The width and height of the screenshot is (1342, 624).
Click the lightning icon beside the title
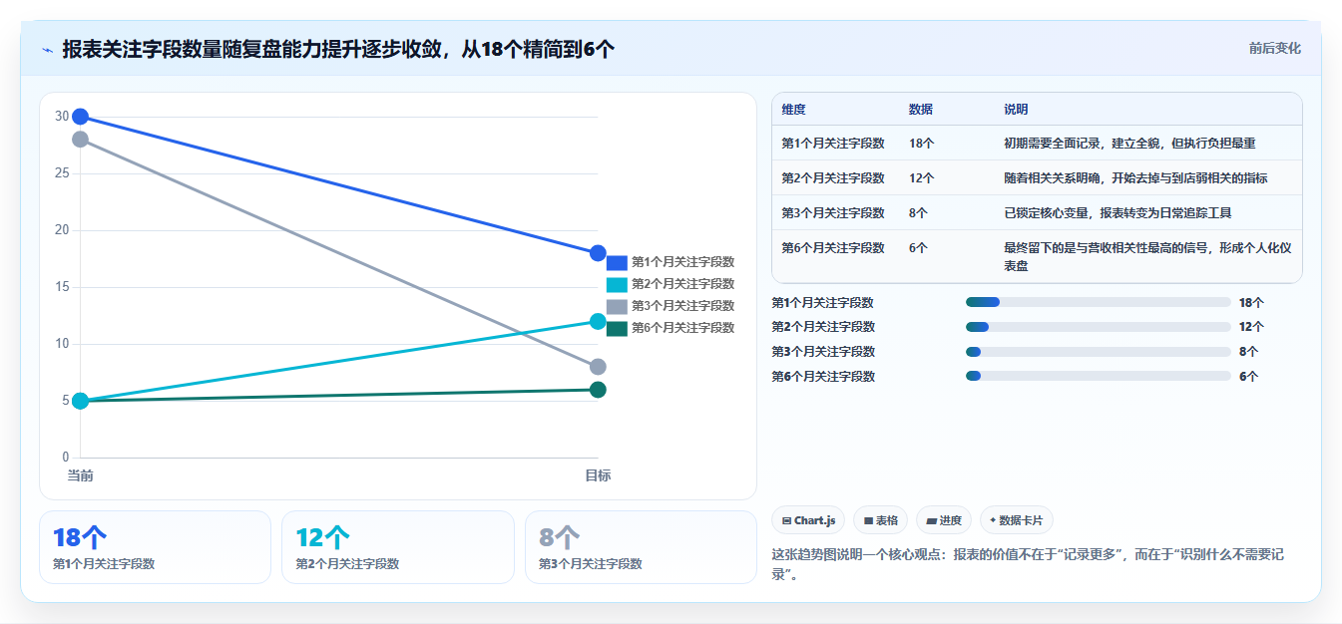coord(47,49)
